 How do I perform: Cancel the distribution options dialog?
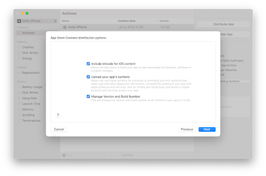pos(59,129)
